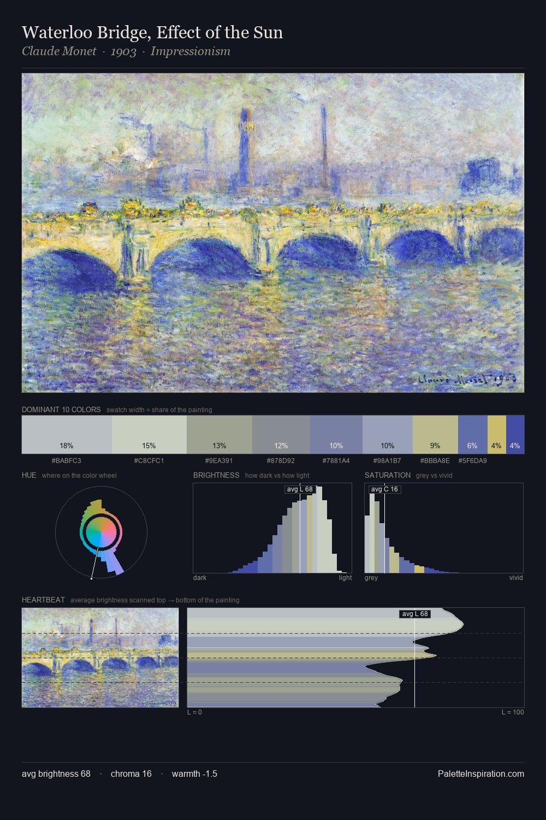Click the 15% swatch #C8CFC1
This screenshot has width=546, height=820.
point(149,435)
